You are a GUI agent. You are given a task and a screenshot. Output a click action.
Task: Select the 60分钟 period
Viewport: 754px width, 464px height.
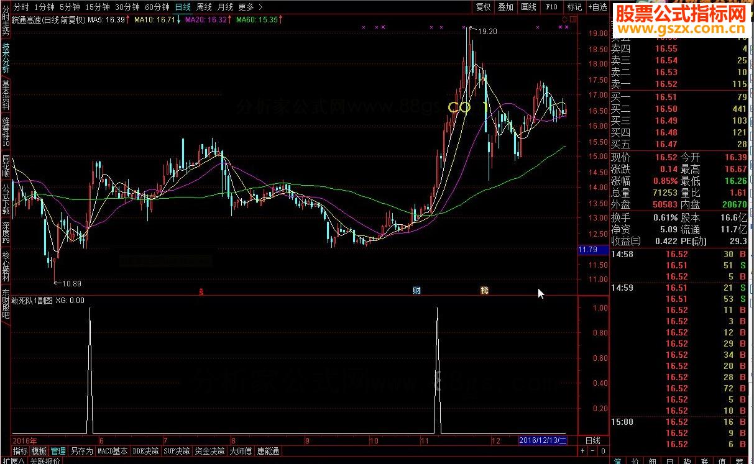tap(157, 7)
